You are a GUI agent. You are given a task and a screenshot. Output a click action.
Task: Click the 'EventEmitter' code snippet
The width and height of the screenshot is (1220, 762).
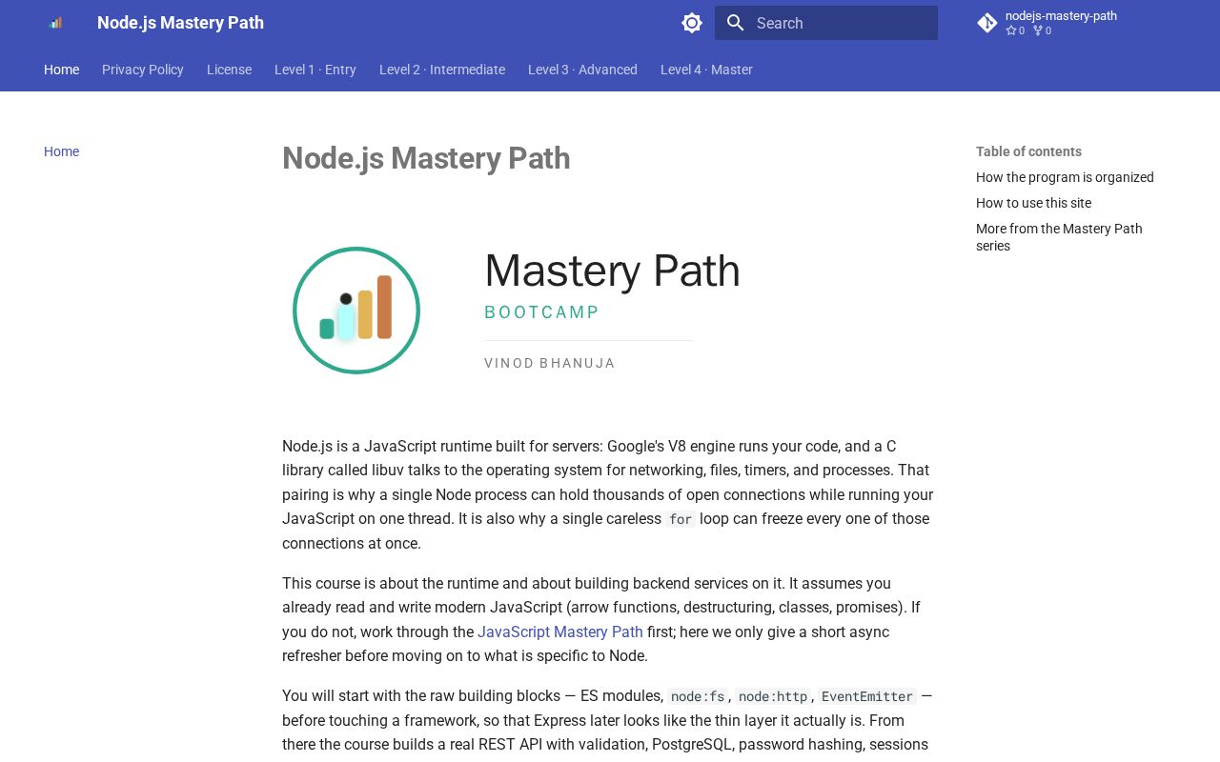[x=866, y=696]
